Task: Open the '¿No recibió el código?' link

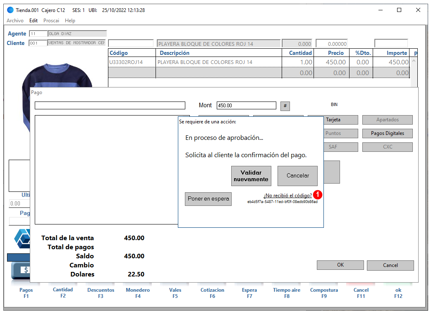Action: (x=287, y=196)
